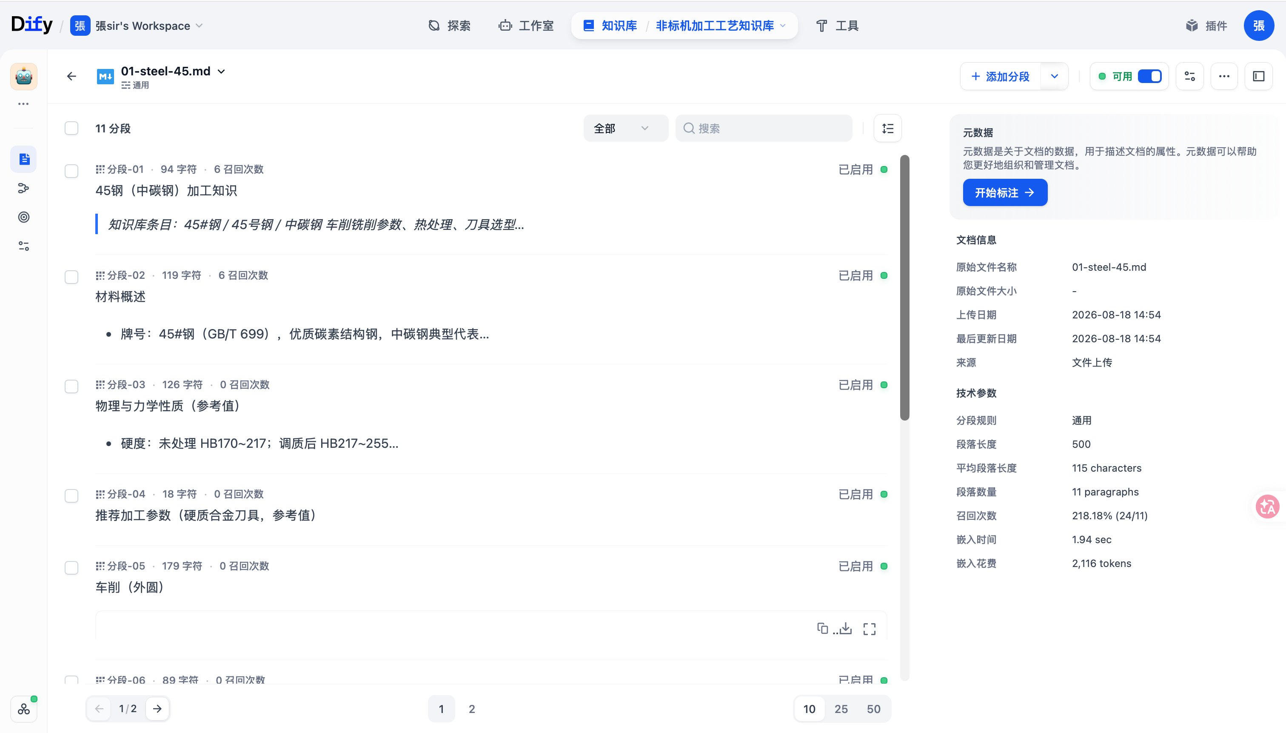Click the 添加分段 button

click(x=1000, y=77)
